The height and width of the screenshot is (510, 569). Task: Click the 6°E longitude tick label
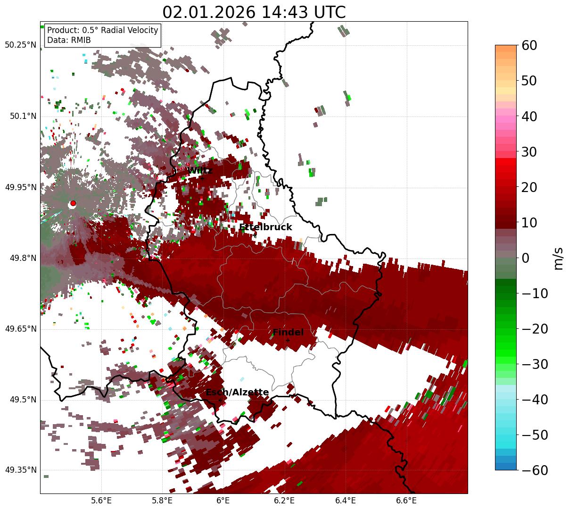point(223,500)
